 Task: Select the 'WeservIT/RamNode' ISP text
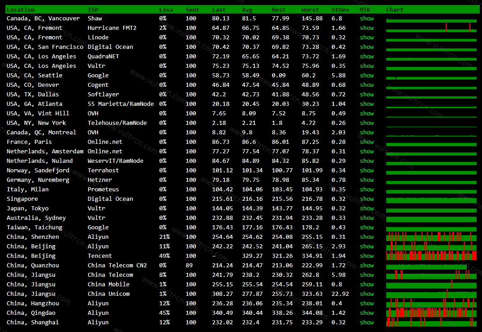(x=115, y=161)
